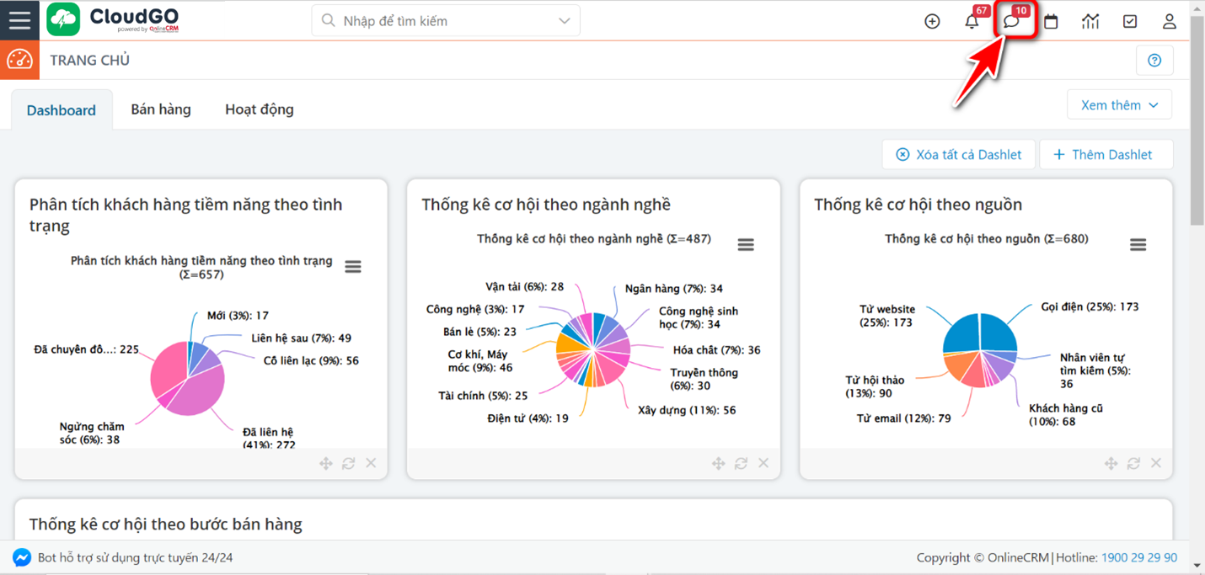Open the tasks checklist icon

point(1130,22)
